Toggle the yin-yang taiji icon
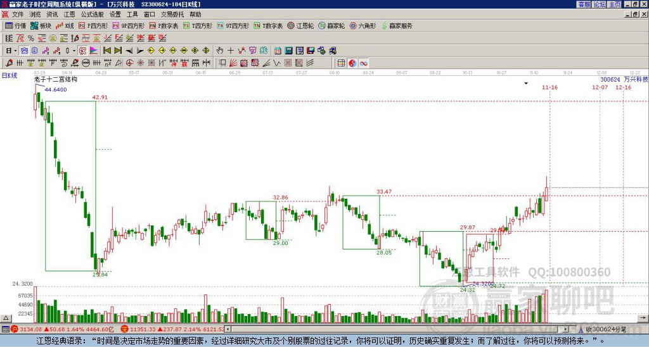 (352, 63)
